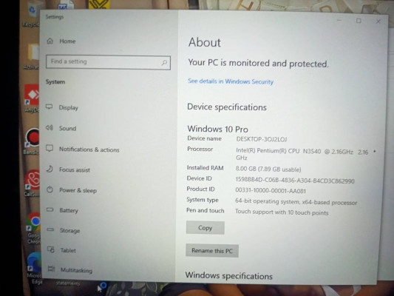
Task: Click the Tablet icon in sidebar
Action: [51, 249]
